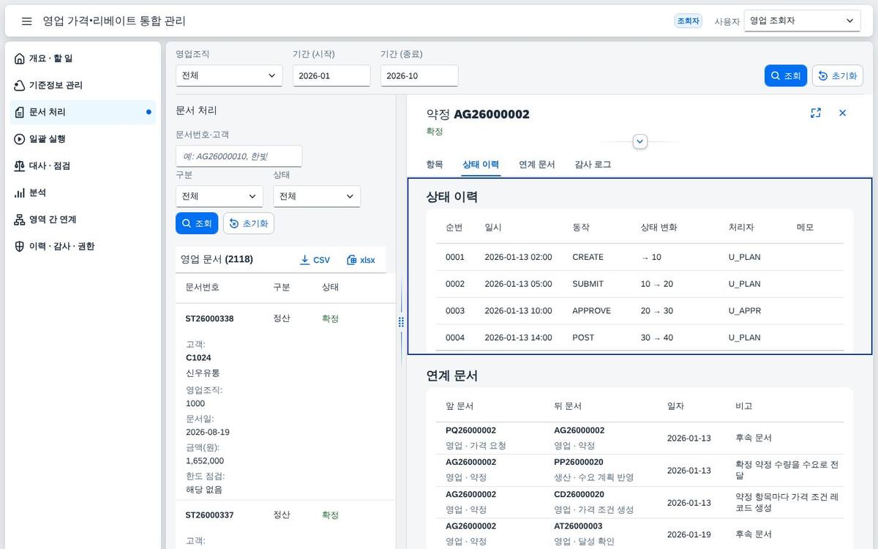The image size is (878, 549).
Task: Click the top-right blue 조회 button
Action: tap(786, 75)
